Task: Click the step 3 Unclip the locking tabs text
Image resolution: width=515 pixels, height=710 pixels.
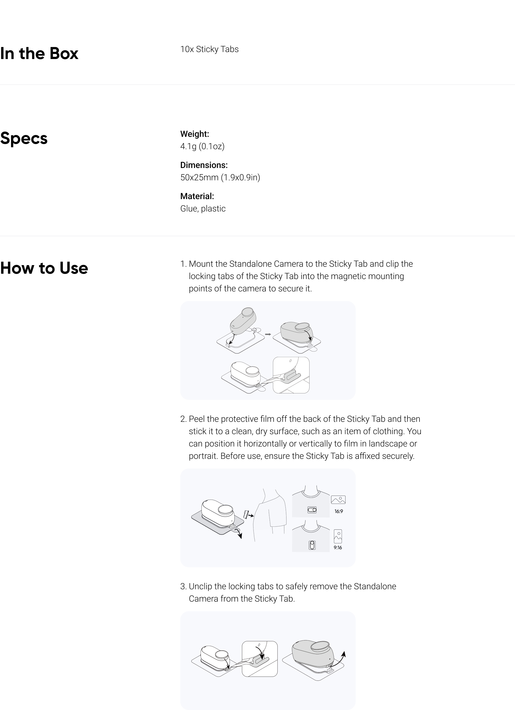Action: 288,592
